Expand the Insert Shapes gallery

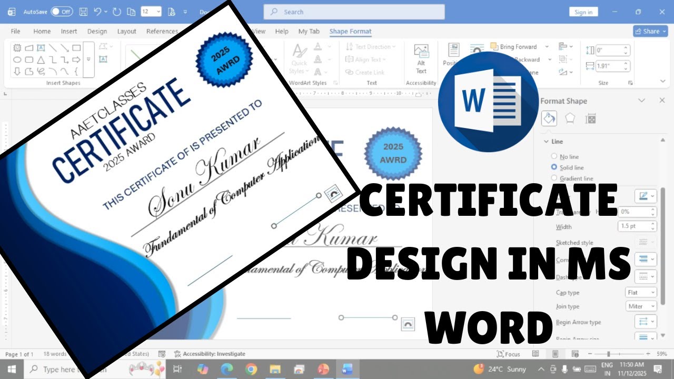coord(88,59)
